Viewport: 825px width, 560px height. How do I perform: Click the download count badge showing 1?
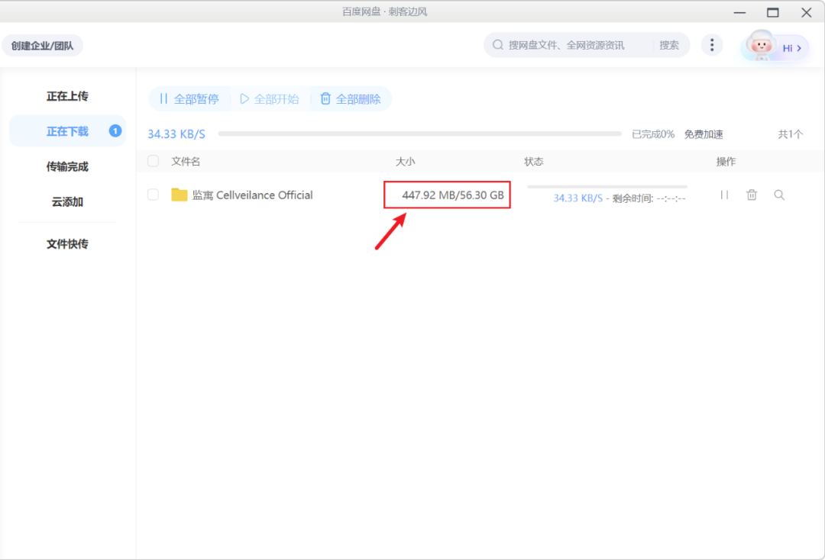pyautogui.click(x=115, y=130)
